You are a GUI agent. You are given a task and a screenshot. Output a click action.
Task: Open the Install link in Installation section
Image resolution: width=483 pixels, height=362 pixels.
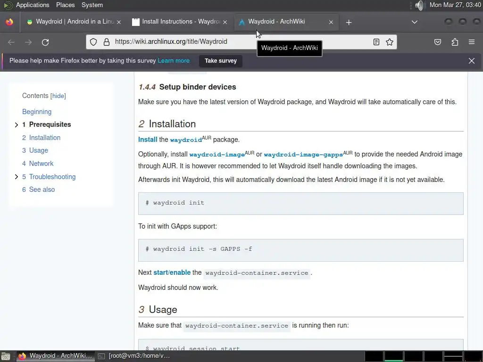(x=148, y=140)
